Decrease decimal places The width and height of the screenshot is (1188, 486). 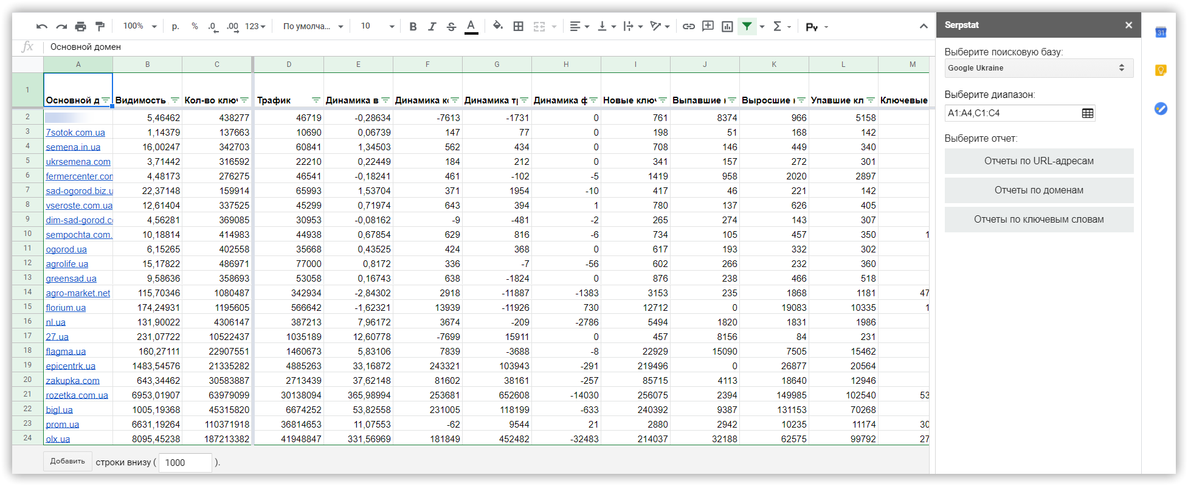213,26
